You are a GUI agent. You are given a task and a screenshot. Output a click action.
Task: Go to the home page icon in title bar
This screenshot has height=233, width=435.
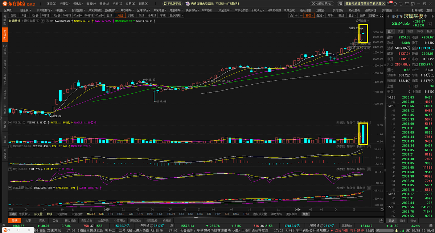tap(395, 4)
